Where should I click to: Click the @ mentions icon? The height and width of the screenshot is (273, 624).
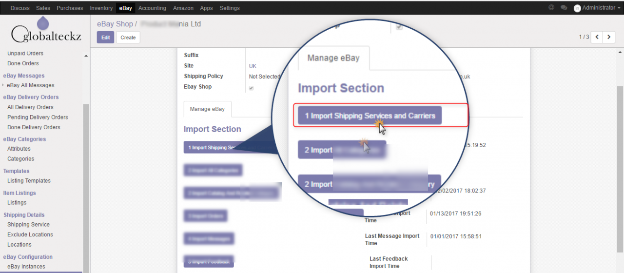pyautogui.click(x=551, y=8)
